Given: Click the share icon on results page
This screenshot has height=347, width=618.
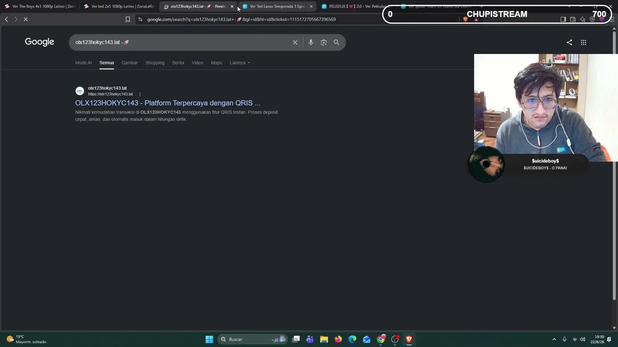Looking at the screenshot, I should pyautogui.click(x=569, y=42).
